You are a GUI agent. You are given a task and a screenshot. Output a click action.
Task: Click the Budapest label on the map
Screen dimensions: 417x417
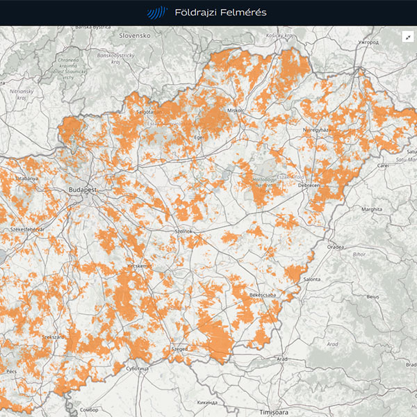pyautogui.click(x=81, y=189)
